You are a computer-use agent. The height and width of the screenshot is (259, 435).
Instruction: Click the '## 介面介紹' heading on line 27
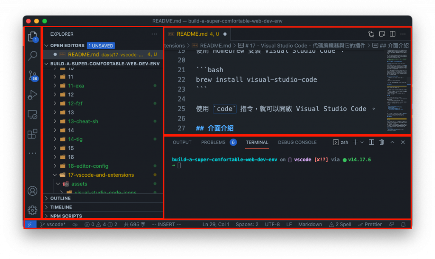pyautogui.click(x=215, y=128)
